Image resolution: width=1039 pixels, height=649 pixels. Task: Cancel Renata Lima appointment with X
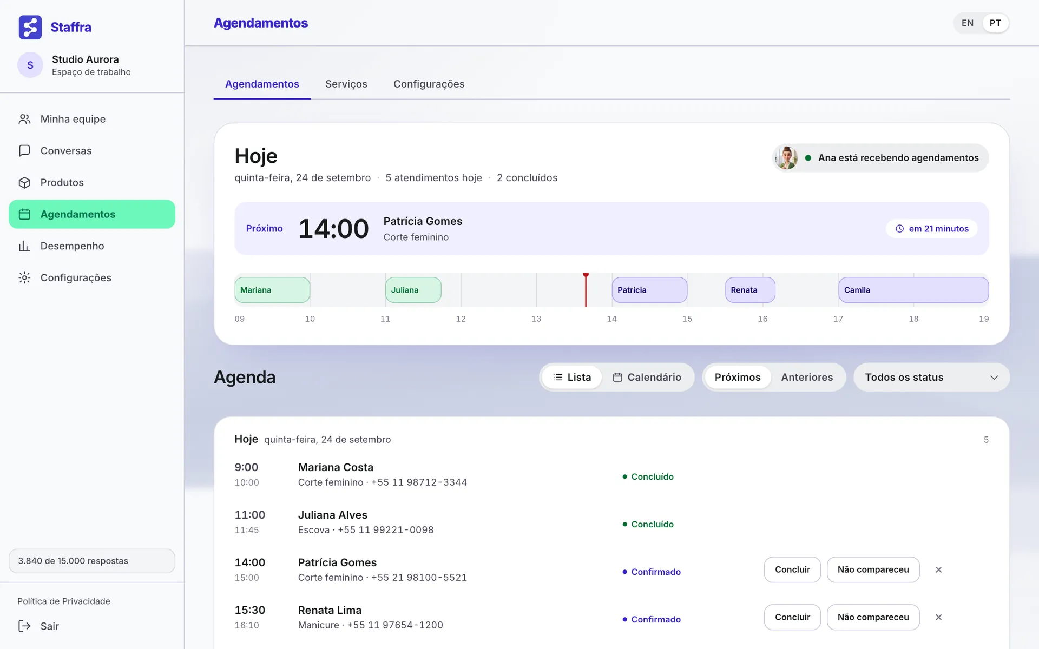point(938,617)
